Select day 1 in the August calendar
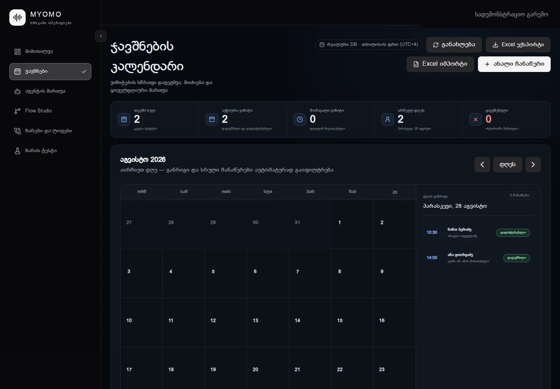560x389 pixels. tap(352, 224)
